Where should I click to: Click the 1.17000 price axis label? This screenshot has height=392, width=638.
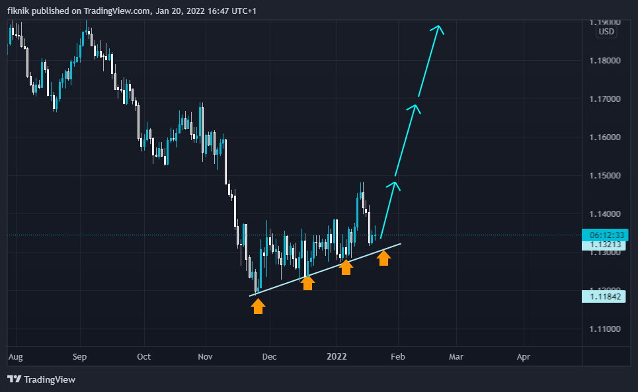[x=605, y=98]
